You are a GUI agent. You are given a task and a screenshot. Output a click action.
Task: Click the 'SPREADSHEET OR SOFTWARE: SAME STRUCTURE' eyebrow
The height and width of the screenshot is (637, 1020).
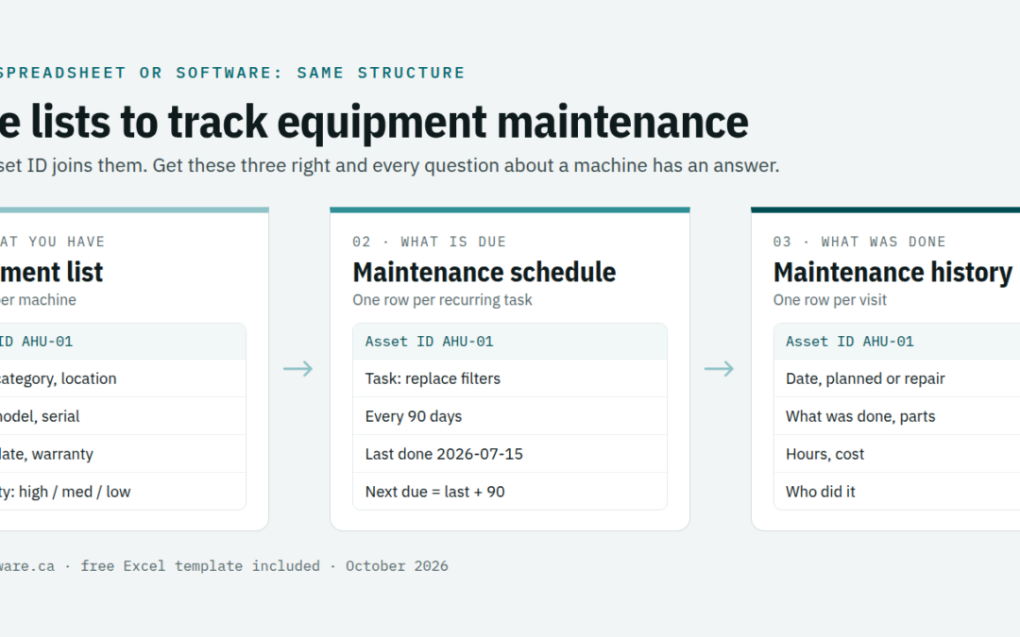point(232,73)
